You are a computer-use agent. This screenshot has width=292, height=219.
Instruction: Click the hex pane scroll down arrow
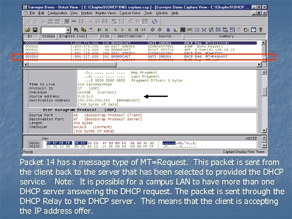264,146
